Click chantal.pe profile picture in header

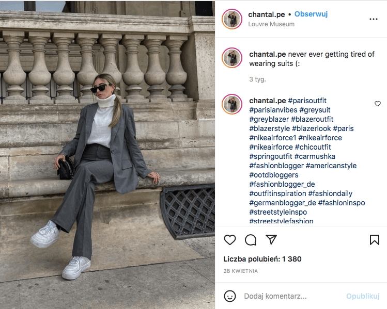(x=232, y=19)
